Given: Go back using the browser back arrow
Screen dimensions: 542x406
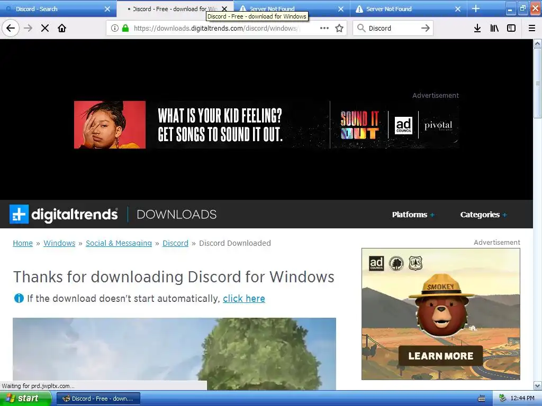Looking at the screenshot, I should [x=11, y=28].
